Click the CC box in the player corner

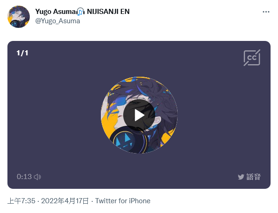[x=252, y=58]
